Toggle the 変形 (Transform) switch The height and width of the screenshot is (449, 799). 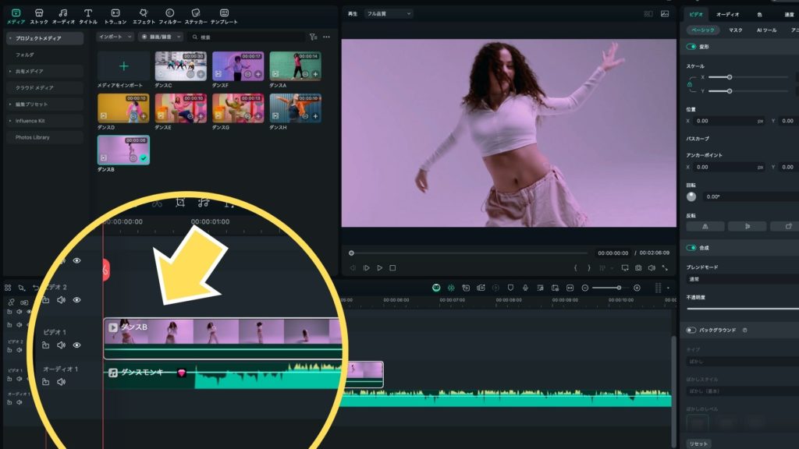tap(691, 47)
